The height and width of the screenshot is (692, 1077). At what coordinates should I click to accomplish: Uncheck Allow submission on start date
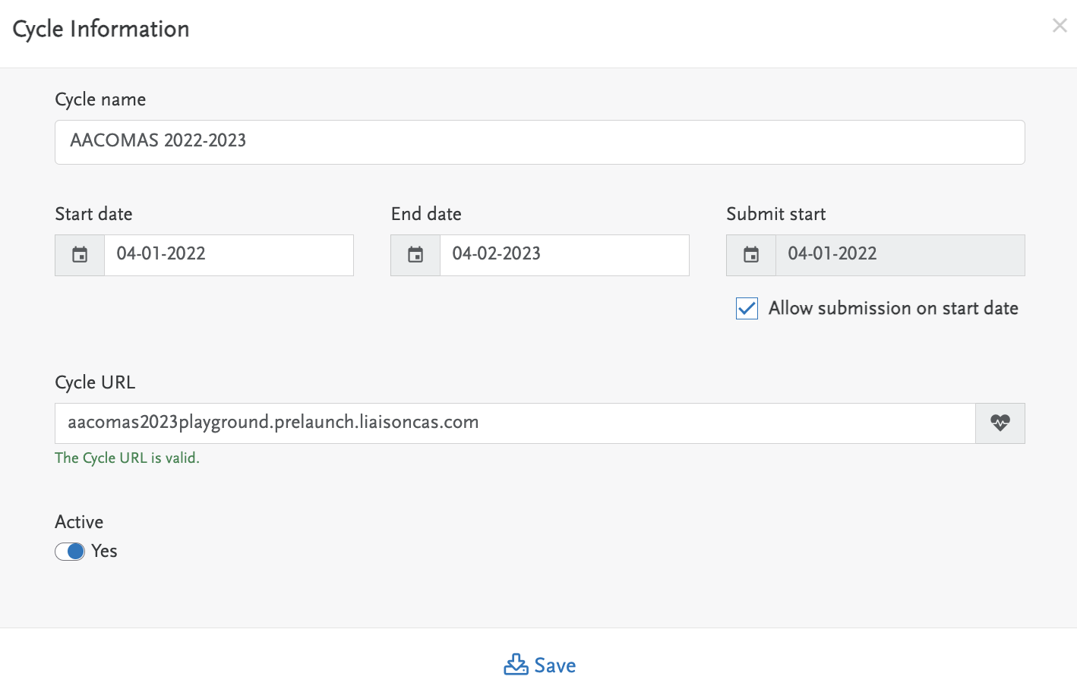tap(747, 309)
